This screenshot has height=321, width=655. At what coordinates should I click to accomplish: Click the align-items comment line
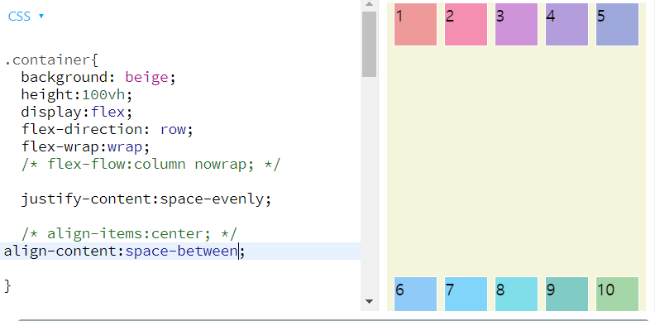[130, 233]
